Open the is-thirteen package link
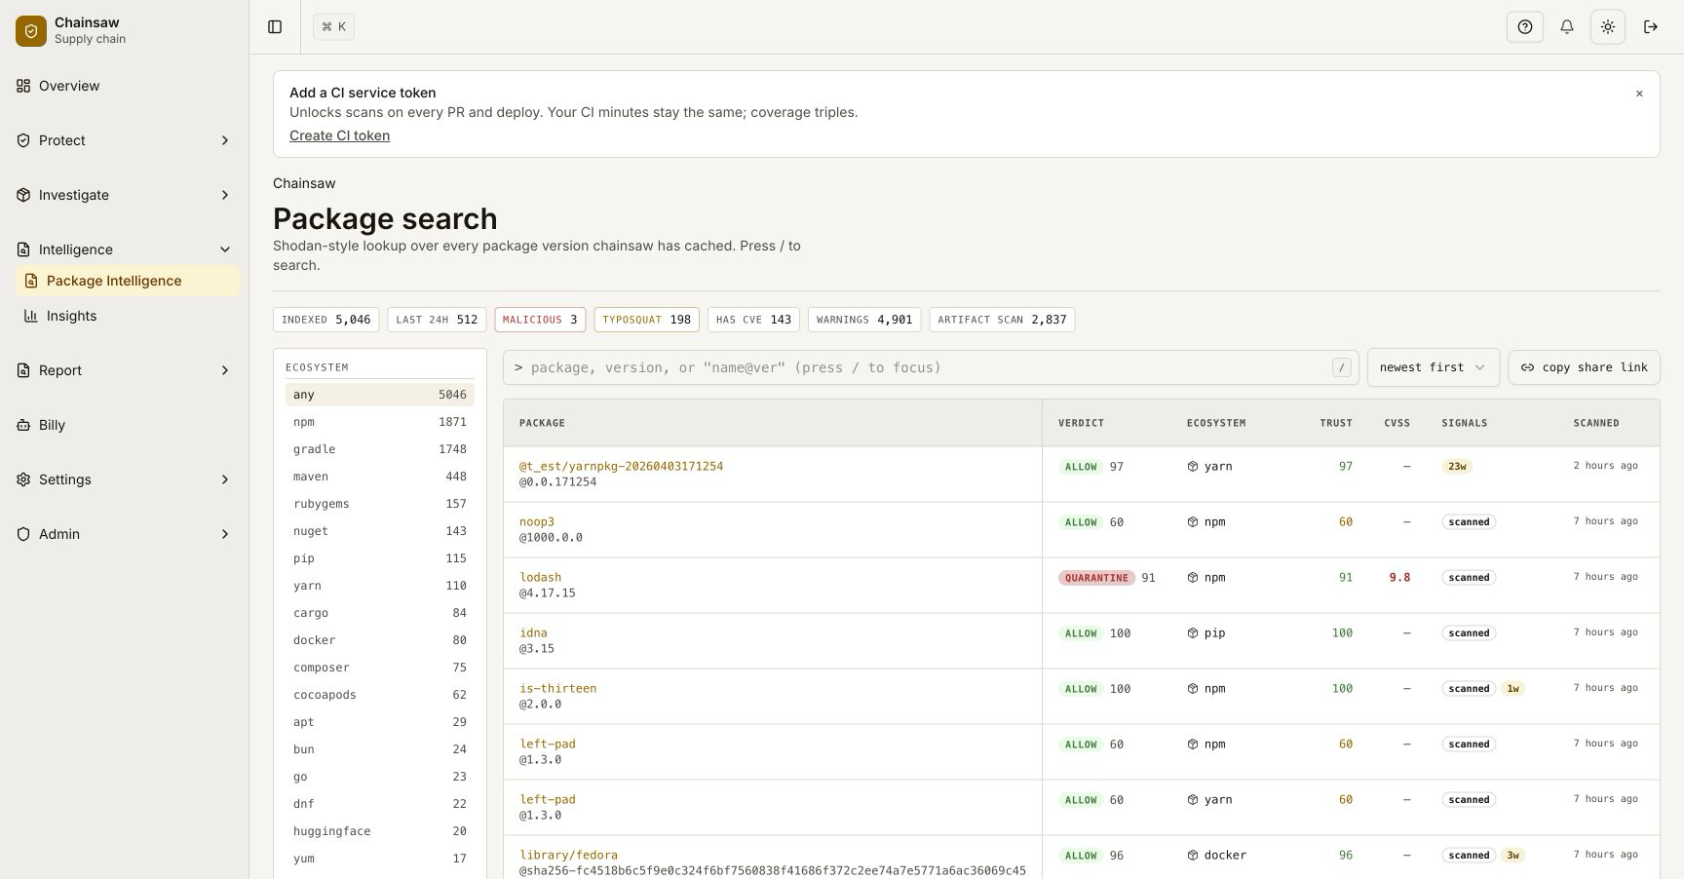This screenshot has width=1684, height=879. (x=557, y=688)
